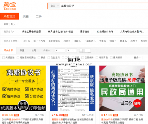Screen dimensions: 148x124
Task: Enable the 赠送退货运费险 filter checkbox
Action: pos(18,58)
